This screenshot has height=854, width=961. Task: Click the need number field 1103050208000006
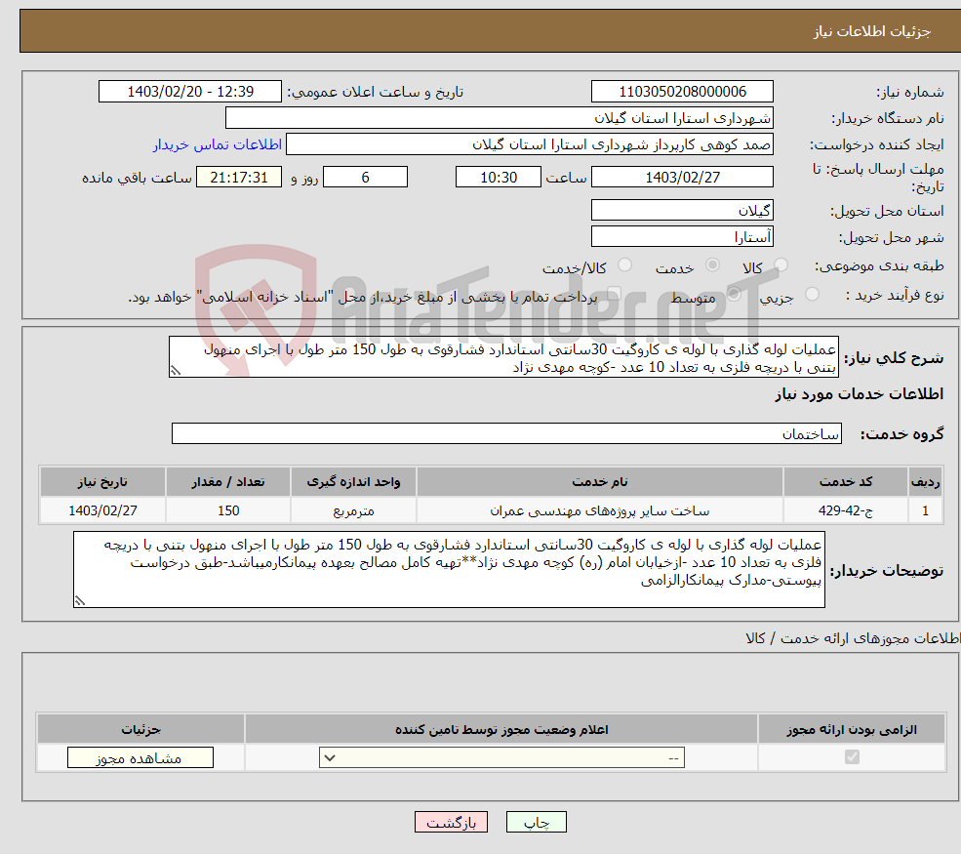pyautogui.click(x=682, y=92)
